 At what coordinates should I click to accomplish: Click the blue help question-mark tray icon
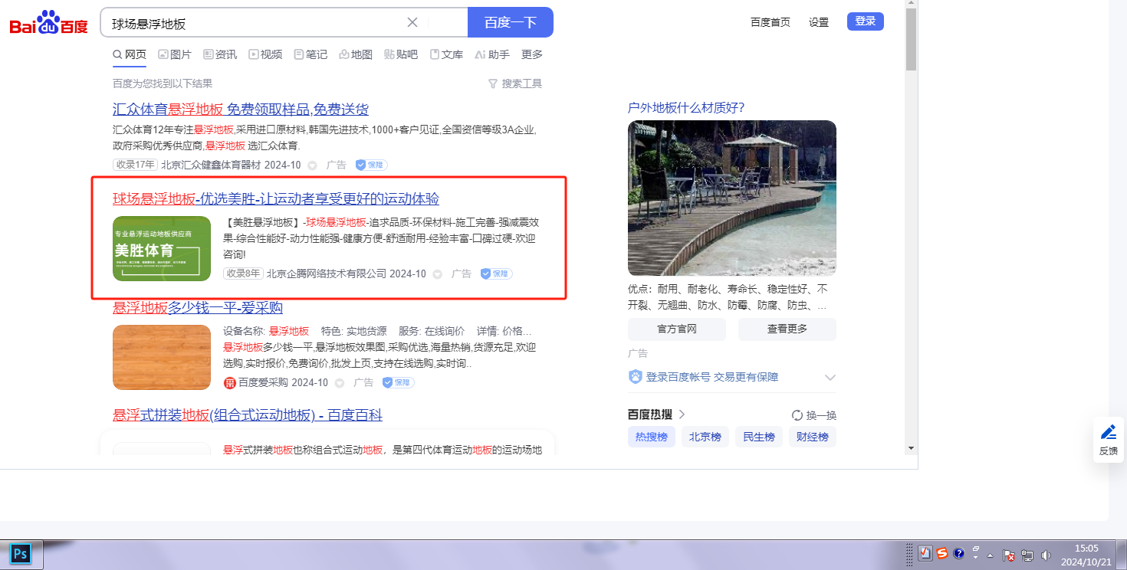[x=958, y=553]
